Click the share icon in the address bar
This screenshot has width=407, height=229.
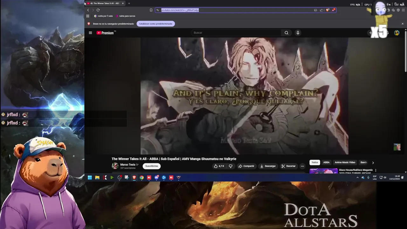(x=321, y=10)
